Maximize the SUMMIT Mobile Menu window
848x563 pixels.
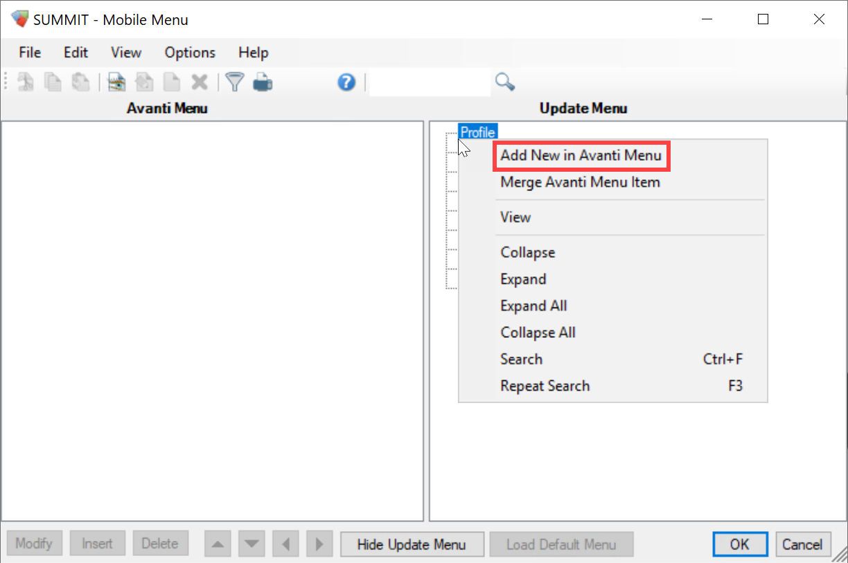click(x=763, y=19)
